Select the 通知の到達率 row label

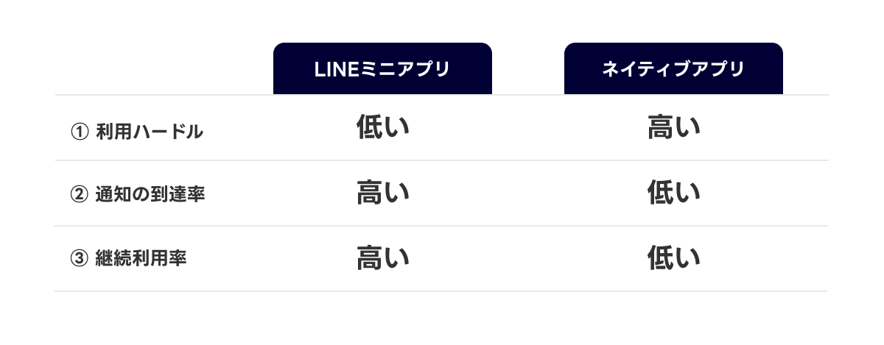(x=150, y=195)
